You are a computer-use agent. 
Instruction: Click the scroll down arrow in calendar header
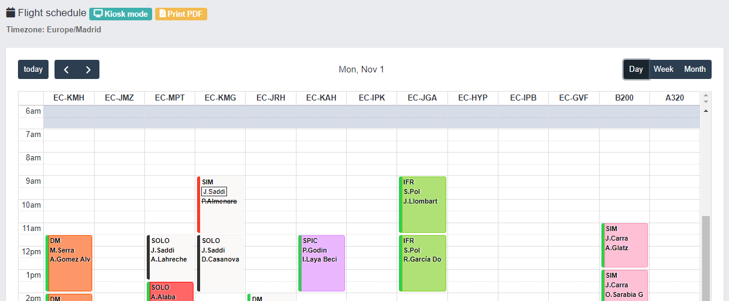click(705, 101)
